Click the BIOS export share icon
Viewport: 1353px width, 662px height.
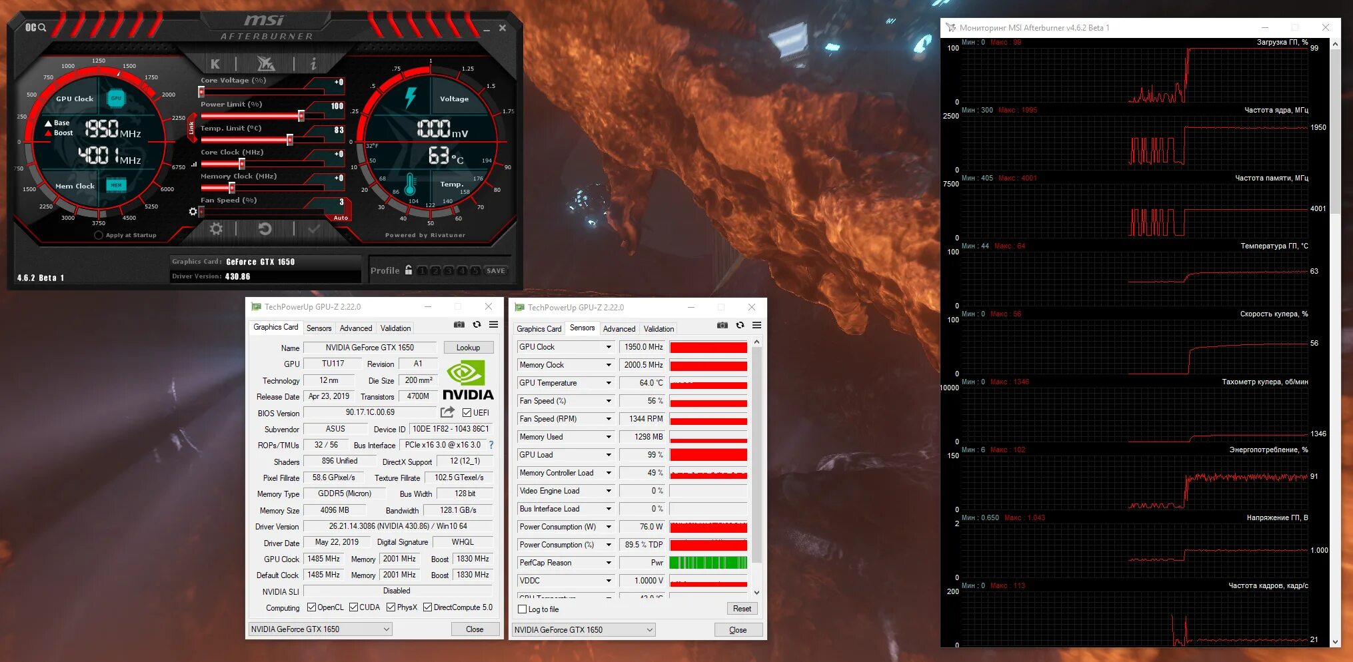click(x=447, y=412)
